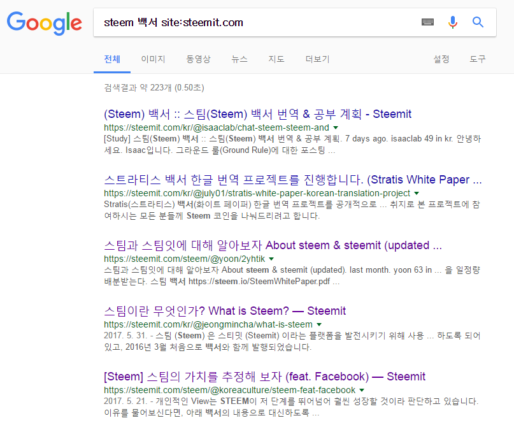Open the 뉴스 tab

pos(239,59)
